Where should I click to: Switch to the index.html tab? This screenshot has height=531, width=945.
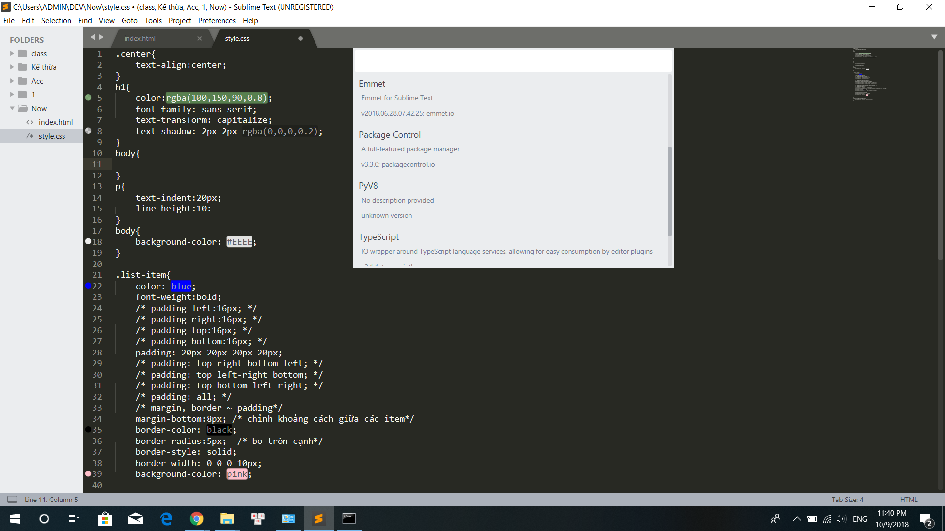[x=140, y=38]
